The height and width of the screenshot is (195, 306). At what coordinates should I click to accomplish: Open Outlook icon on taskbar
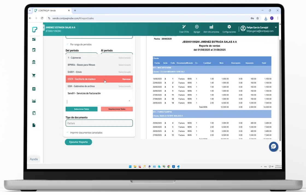pos(178,167)
